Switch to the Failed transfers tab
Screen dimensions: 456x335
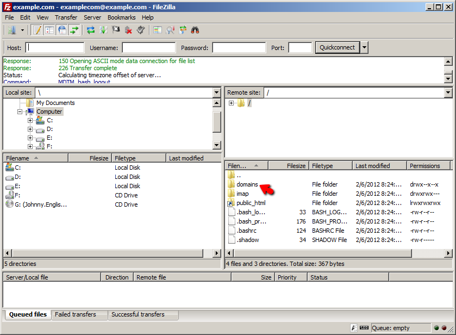point(76,314)
